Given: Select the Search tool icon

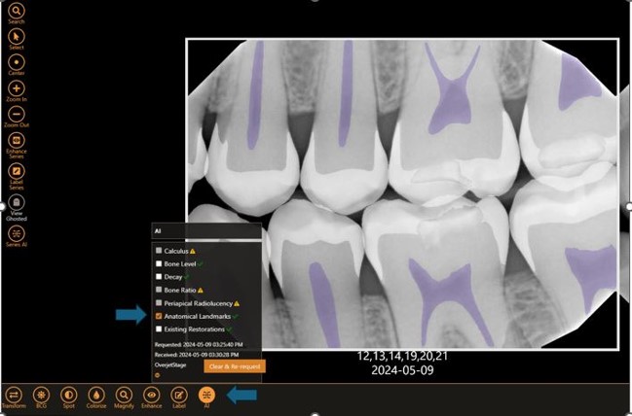Looking at the screenshot, I should pos(17,11).
